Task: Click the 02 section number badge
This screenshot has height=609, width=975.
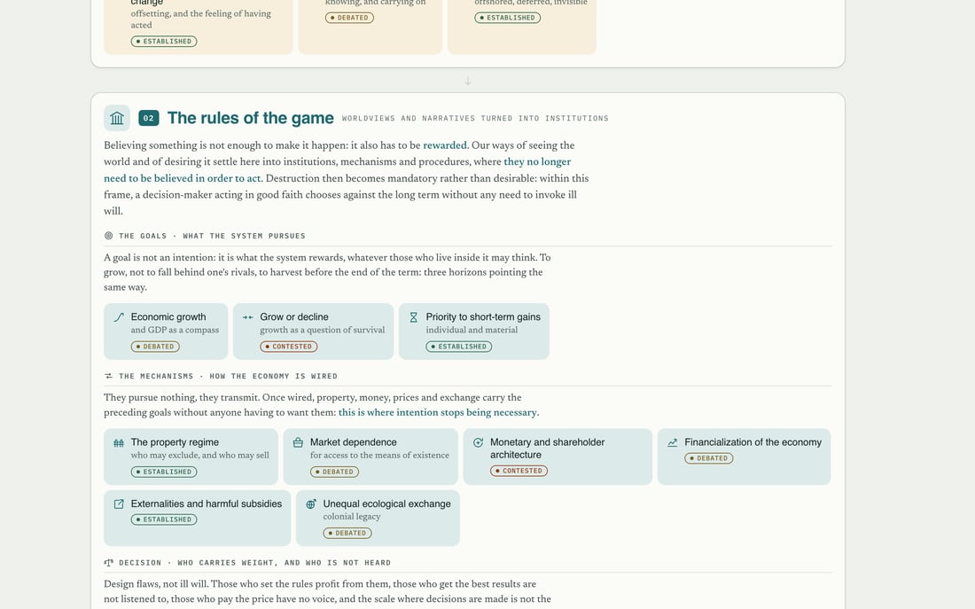Action: [149, 118]
